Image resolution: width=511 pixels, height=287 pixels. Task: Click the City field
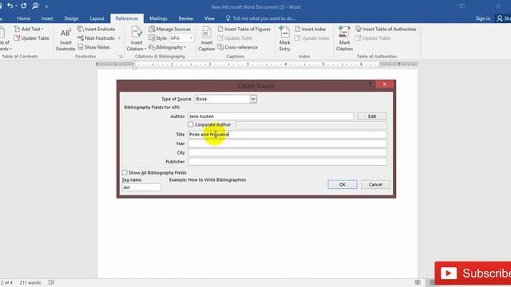tap(287, 152)
